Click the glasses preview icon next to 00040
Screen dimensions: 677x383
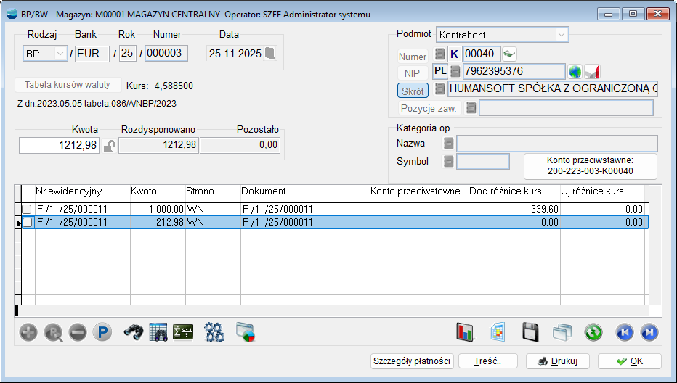click(x=509, y=54)
